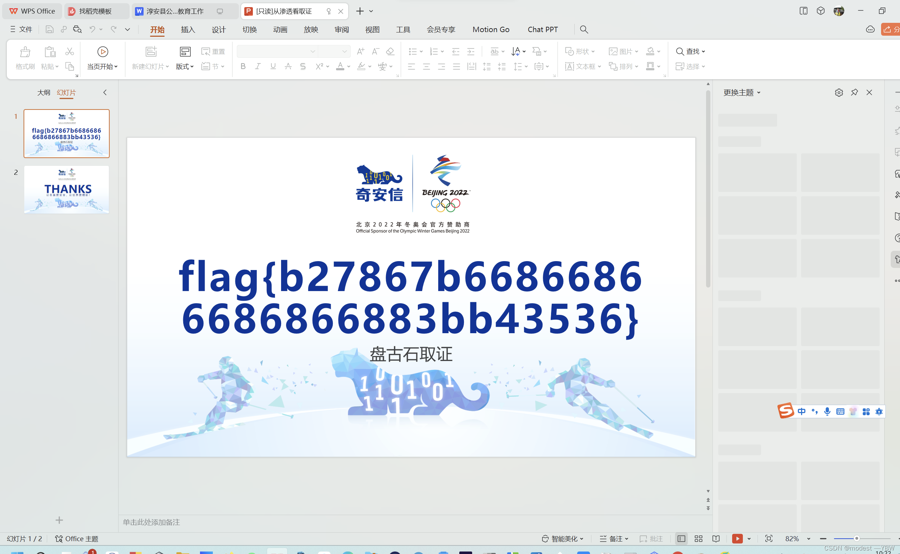Screen dimensions: 900x554
Task: Click the center align paragraph icon
Action: tap(426, 66)
